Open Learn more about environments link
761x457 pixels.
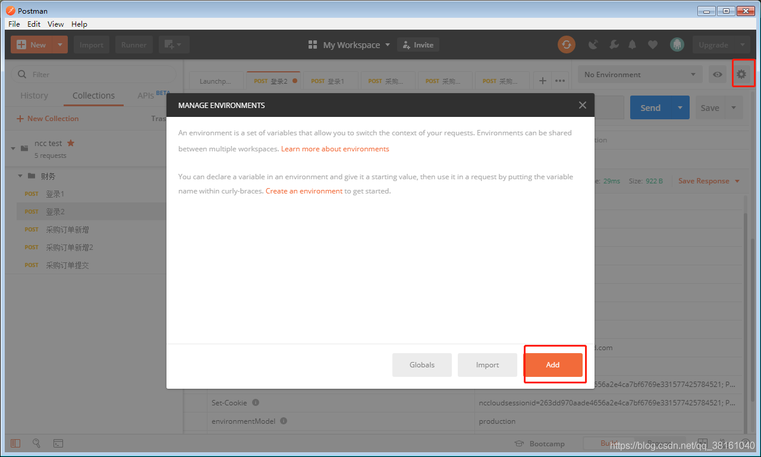pyautogui.click(x=335, y=149)
